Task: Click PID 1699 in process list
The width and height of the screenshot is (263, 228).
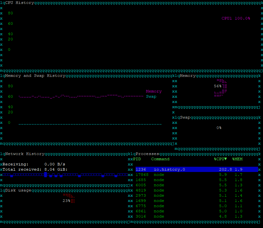Action: [x=141, y=201]
